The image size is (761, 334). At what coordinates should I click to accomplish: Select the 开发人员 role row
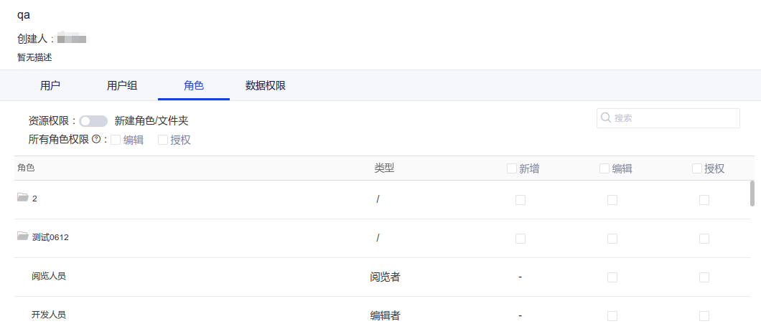tap(50, 315)
